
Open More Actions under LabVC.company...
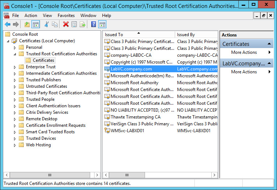click(246, 72)
